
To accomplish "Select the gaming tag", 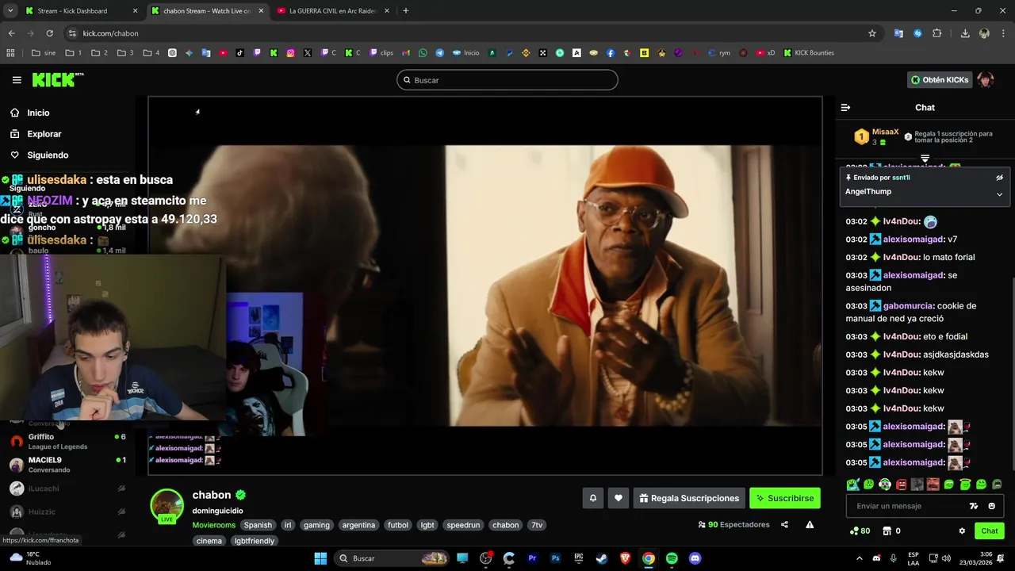I will (x=316, y=525).
